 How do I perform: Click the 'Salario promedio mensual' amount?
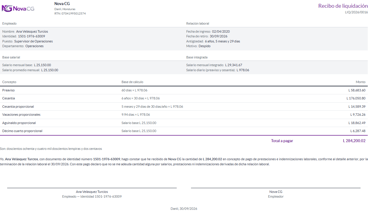click(50, 70)
